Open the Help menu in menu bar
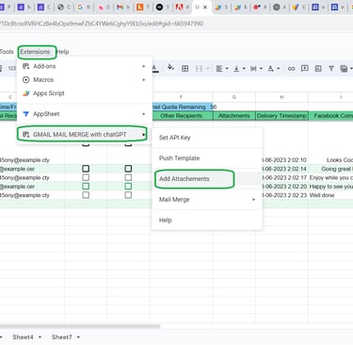Viewport: 353px width, 345px height. coord(63,52)
